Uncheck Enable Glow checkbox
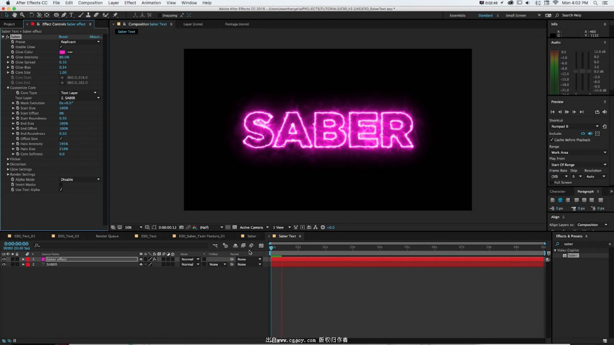 point(61,47)
